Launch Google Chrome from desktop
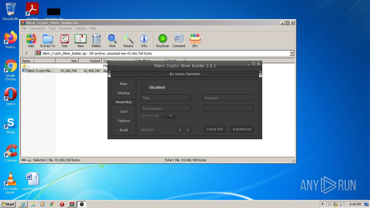Viewport: 370px width, 208px height. tap(10, 70)
